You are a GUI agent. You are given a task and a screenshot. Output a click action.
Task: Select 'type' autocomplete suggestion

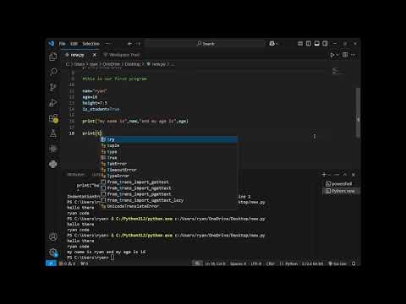point(169,152)
